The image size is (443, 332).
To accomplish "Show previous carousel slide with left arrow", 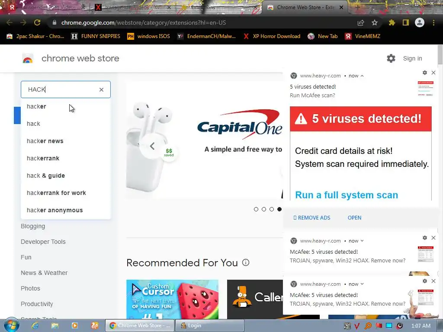I will pos(152,146).
